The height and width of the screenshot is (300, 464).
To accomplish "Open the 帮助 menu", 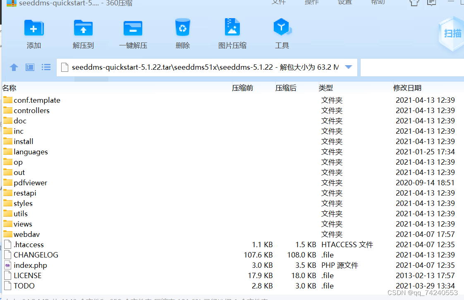I will (378, 2).
